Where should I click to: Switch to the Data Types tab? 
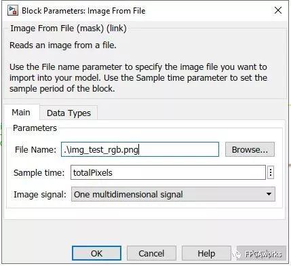pos(69,113)
